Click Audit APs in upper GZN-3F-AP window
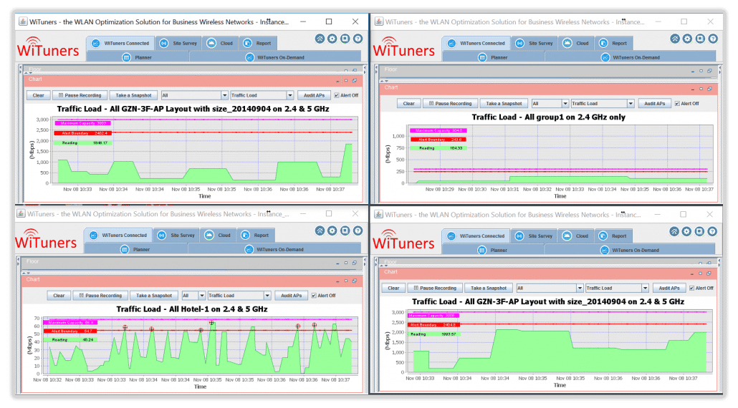The width and height of the screenshot is (738, 408). coord(314,95)
